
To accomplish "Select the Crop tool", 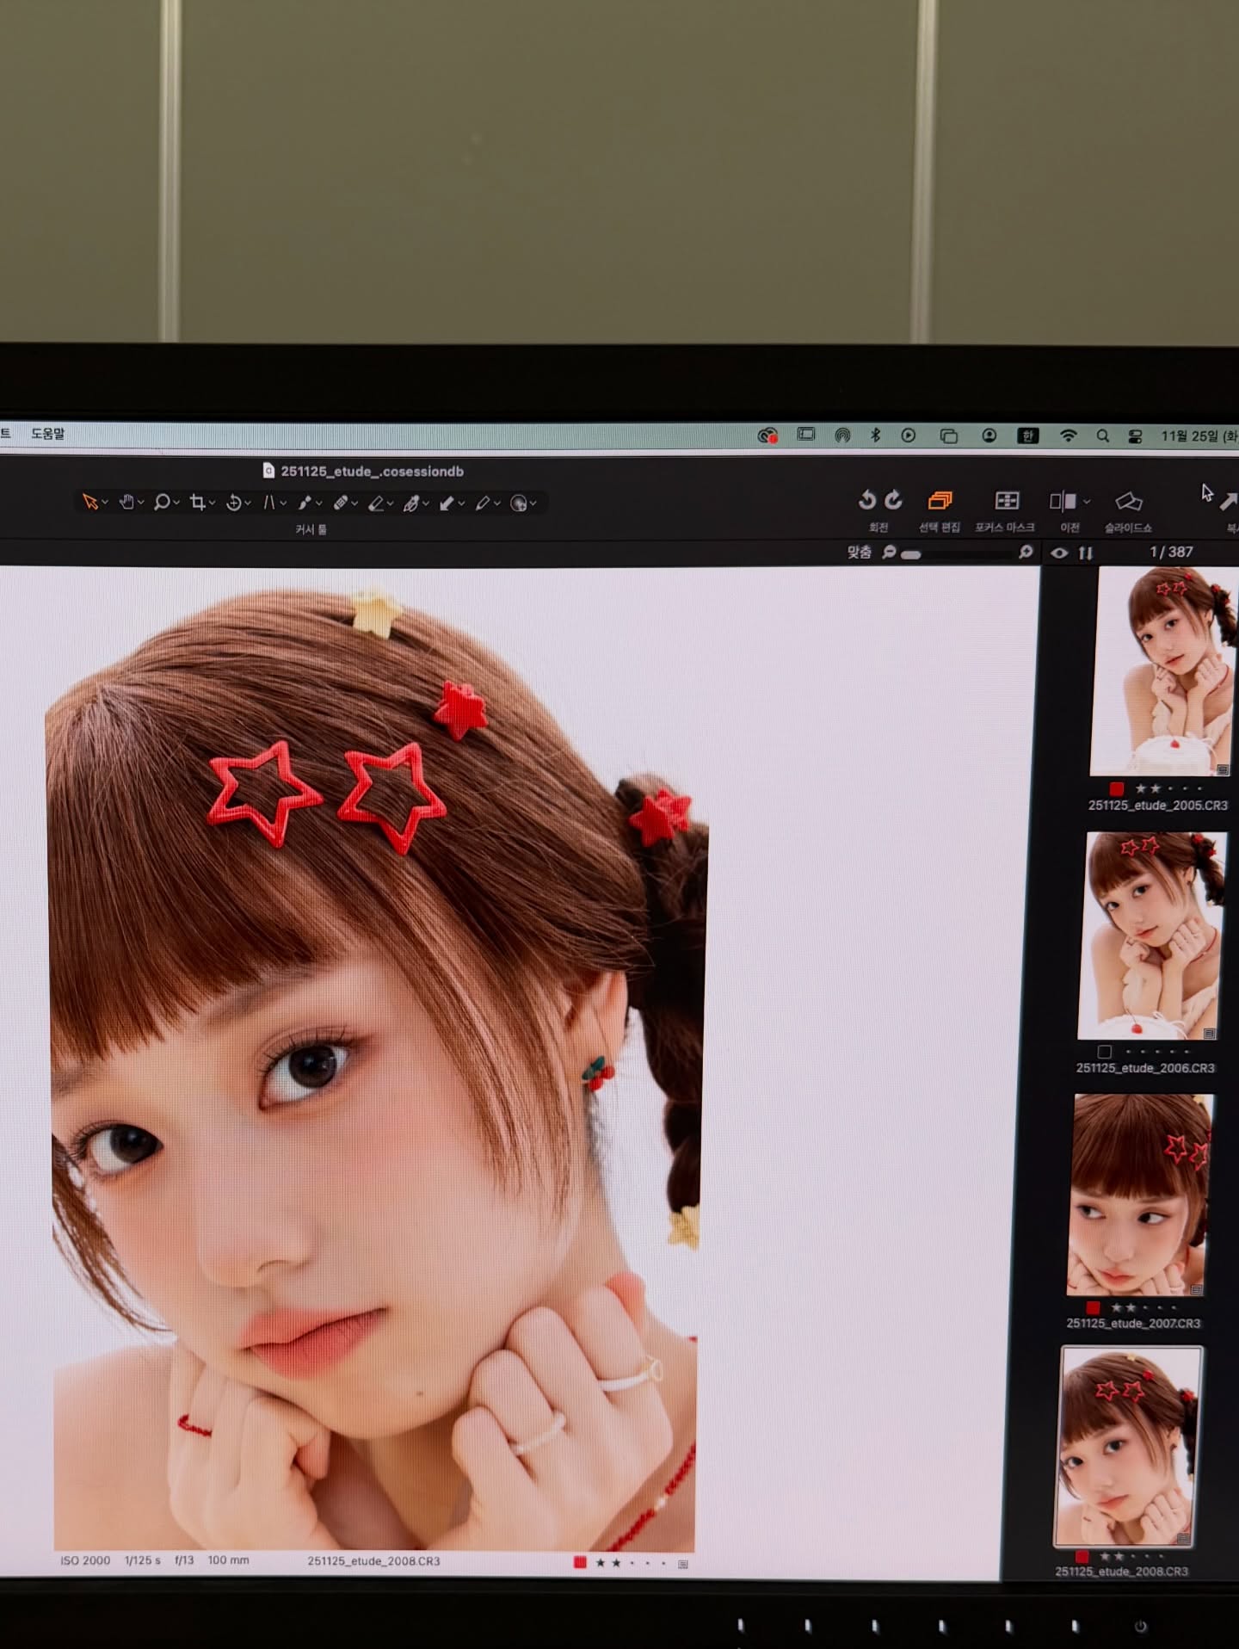I will click(x=197, y=502).
